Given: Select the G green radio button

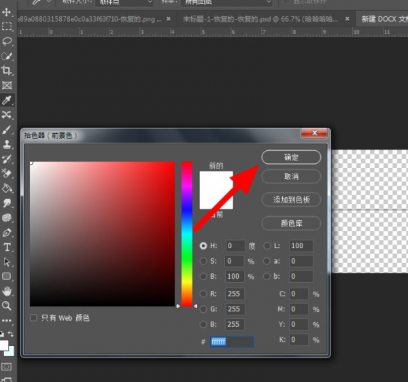Looking at the screenshot, I should pos(203,309).
